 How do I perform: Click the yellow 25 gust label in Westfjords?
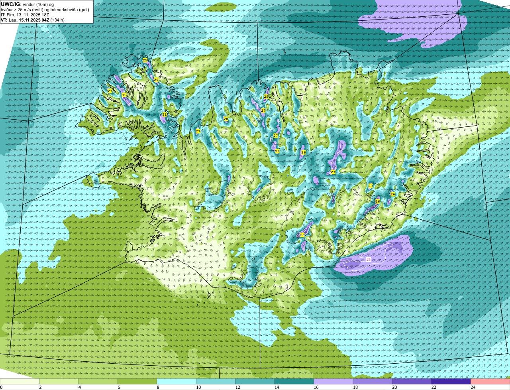pos(145,60)
